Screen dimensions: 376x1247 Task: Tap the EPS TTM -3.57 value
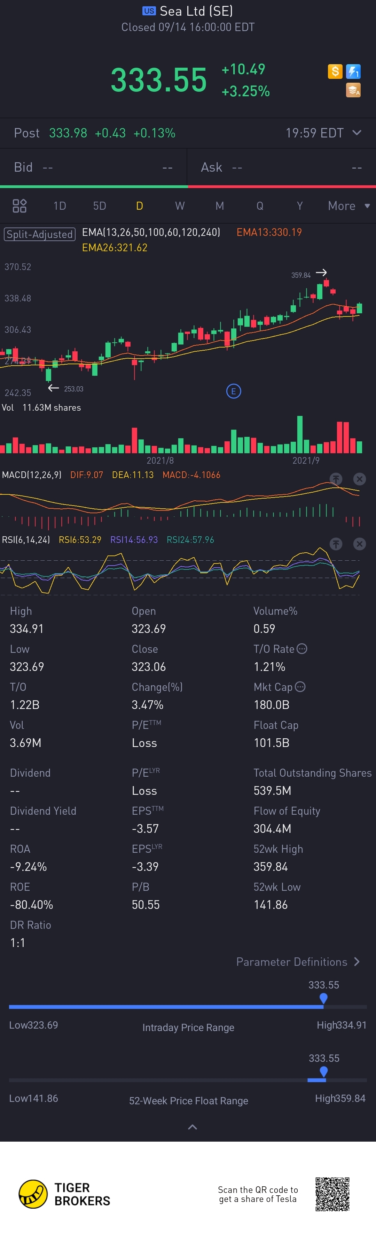(x=146, y=828)
